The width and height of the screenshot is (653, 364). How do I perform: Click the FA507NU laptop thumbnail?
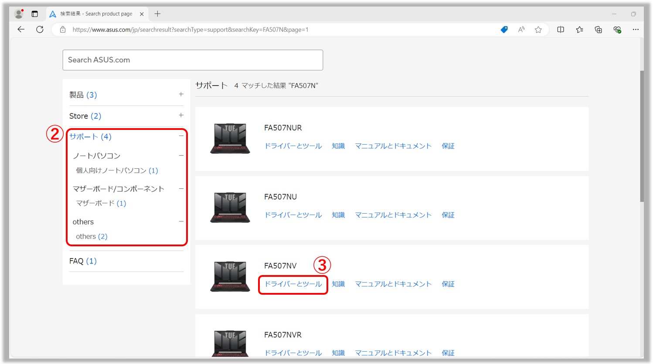click(230, 208)
